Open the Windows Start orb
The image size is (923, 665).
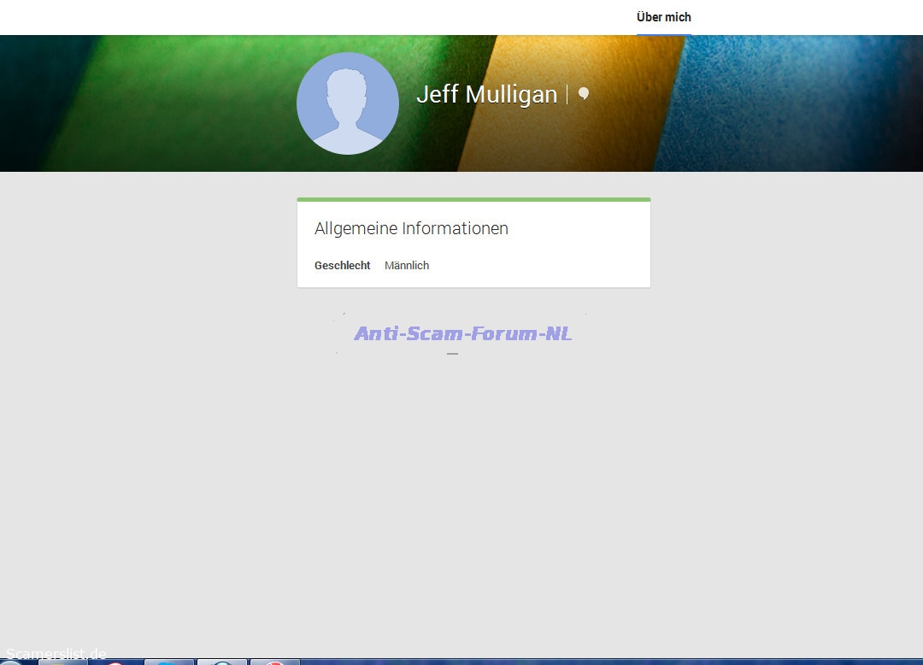point(12,662)
